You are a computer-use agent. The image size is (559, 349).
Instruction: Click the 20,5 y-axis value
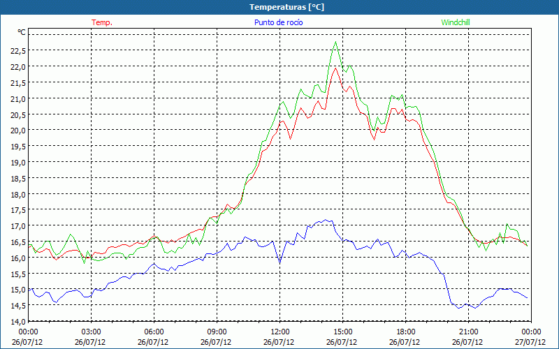(18, 114)
